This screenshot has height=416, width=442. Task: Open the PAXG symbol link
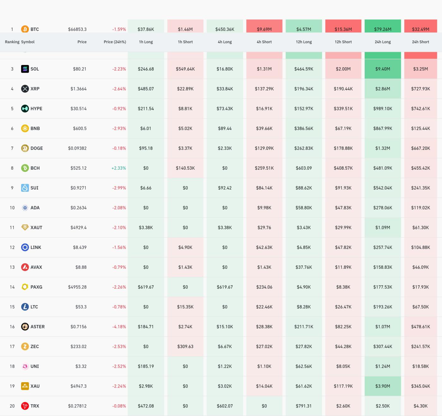pos(36,287)
